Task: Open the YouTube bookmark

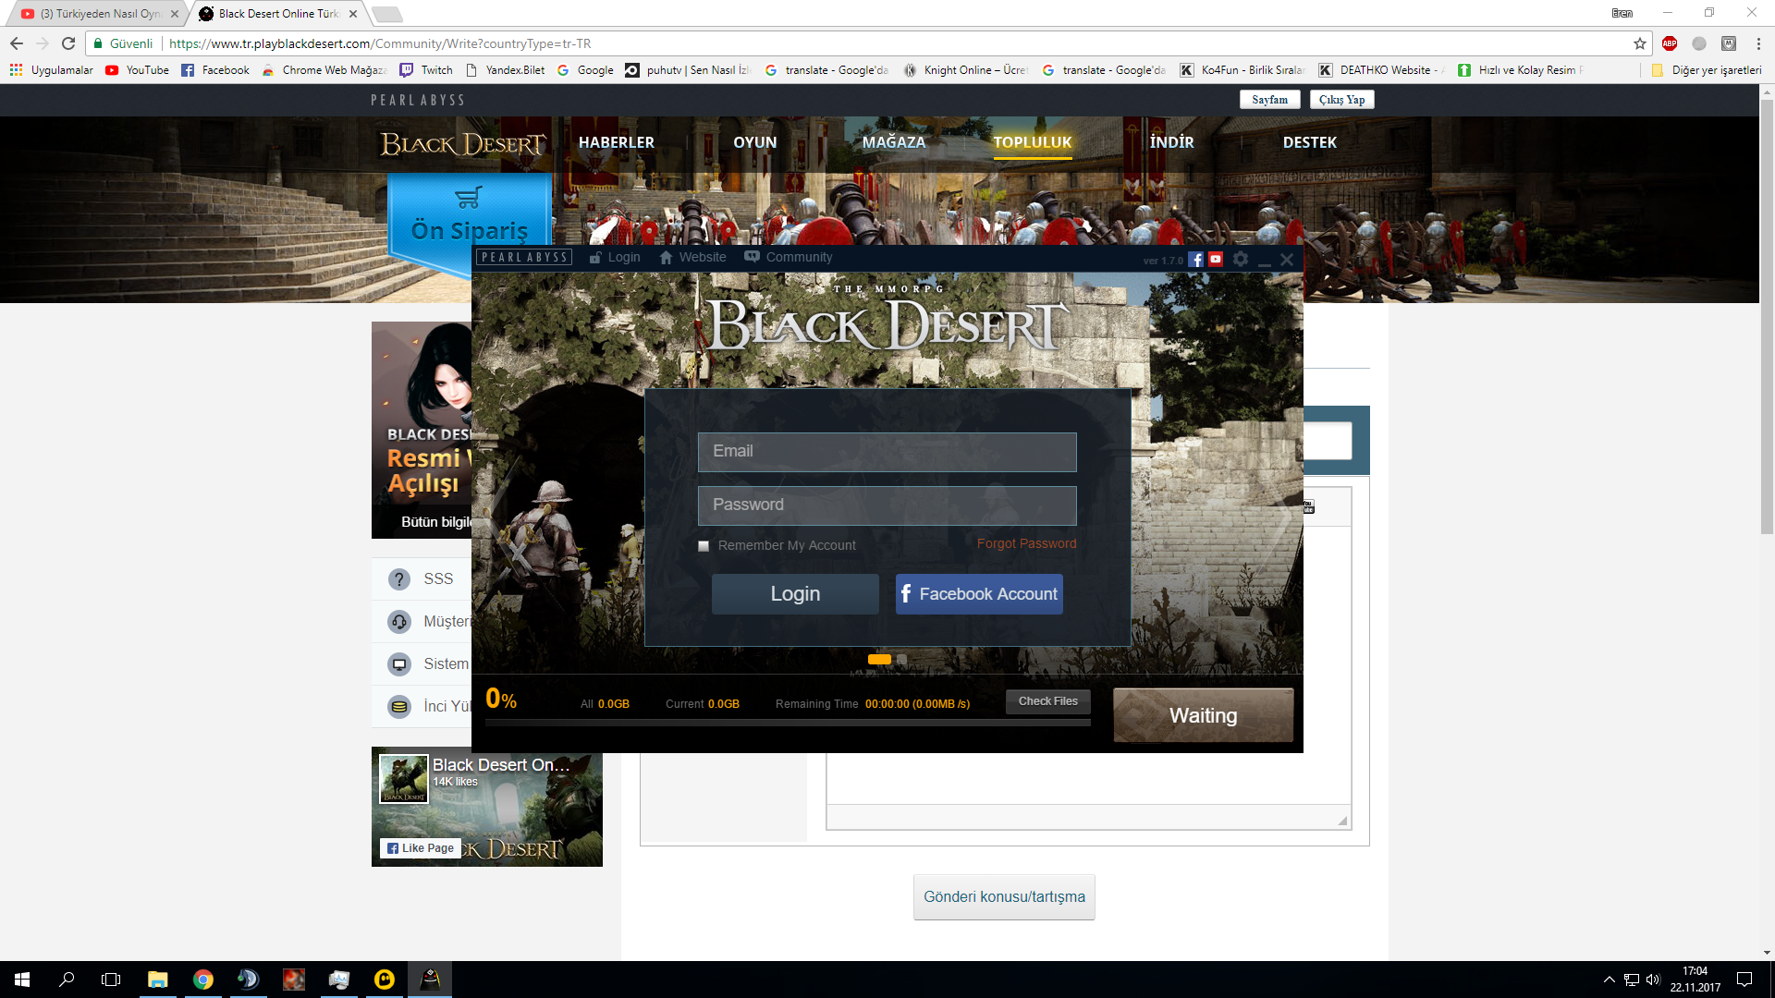Action: [x=137, y=70]
